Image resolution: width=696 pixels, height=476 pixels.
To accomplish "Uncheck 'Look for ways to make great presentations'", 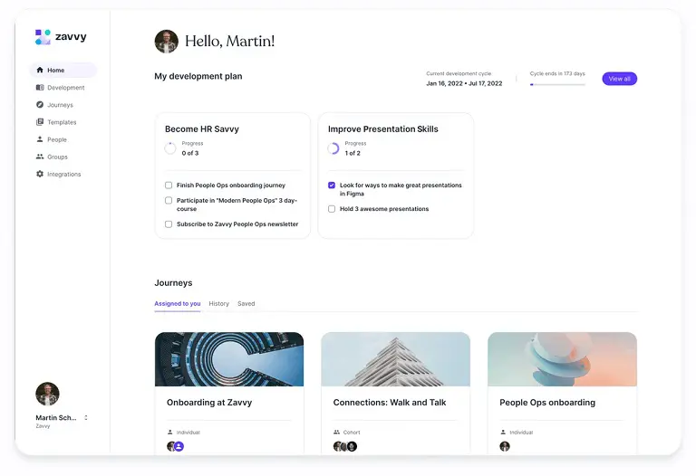I will [332, 186].
